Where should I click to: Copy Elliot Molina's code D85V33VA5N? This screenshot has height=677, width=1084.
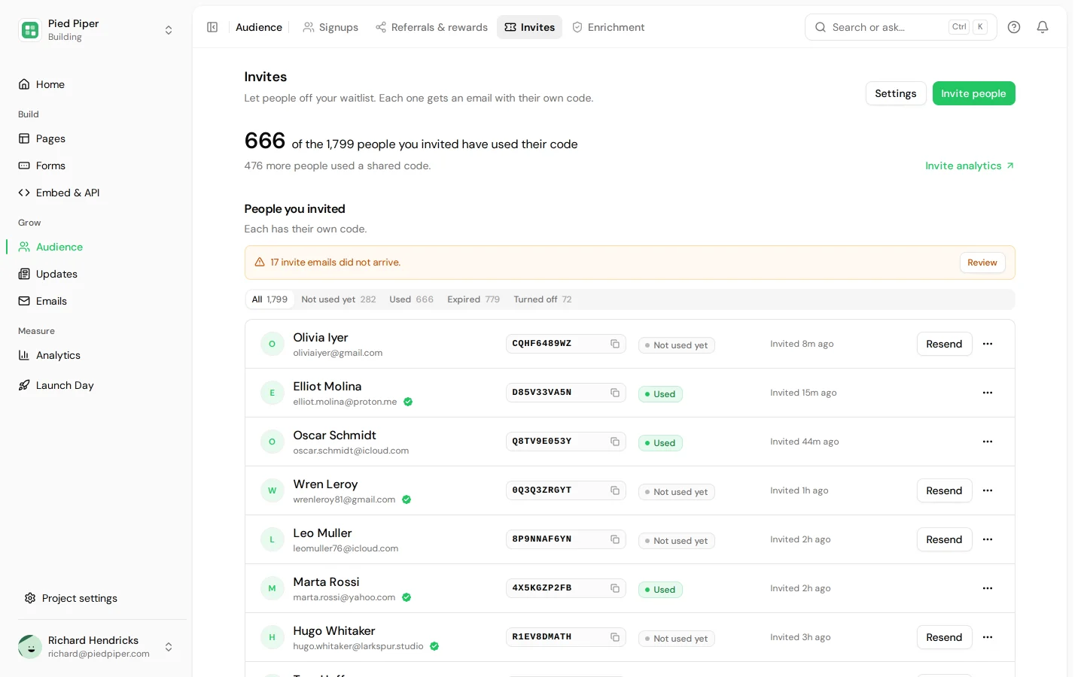[615, 393]
